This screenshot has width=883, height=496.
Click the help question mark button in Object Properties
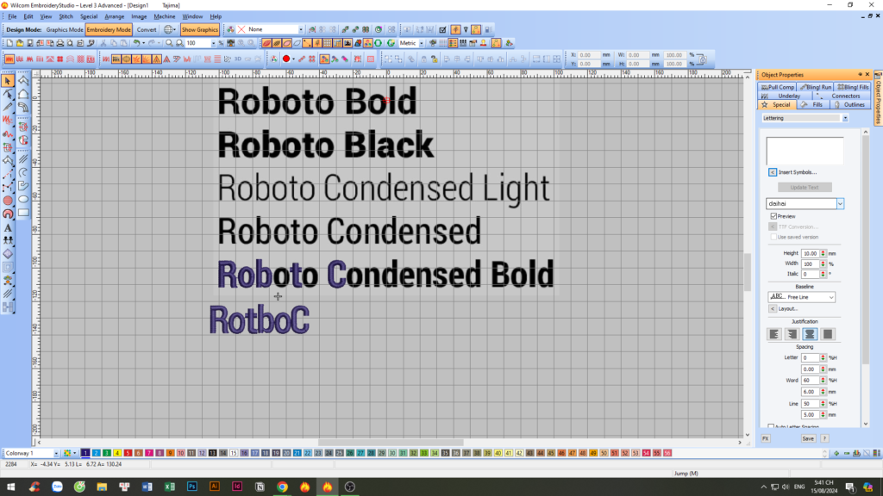[824, 438]
